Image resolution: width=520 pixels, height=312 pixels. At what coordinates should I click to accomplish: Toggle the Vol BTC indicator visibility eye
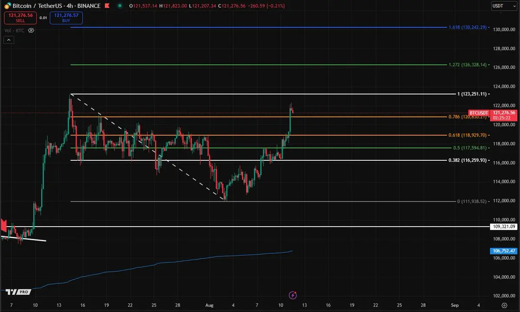(31, 30)
